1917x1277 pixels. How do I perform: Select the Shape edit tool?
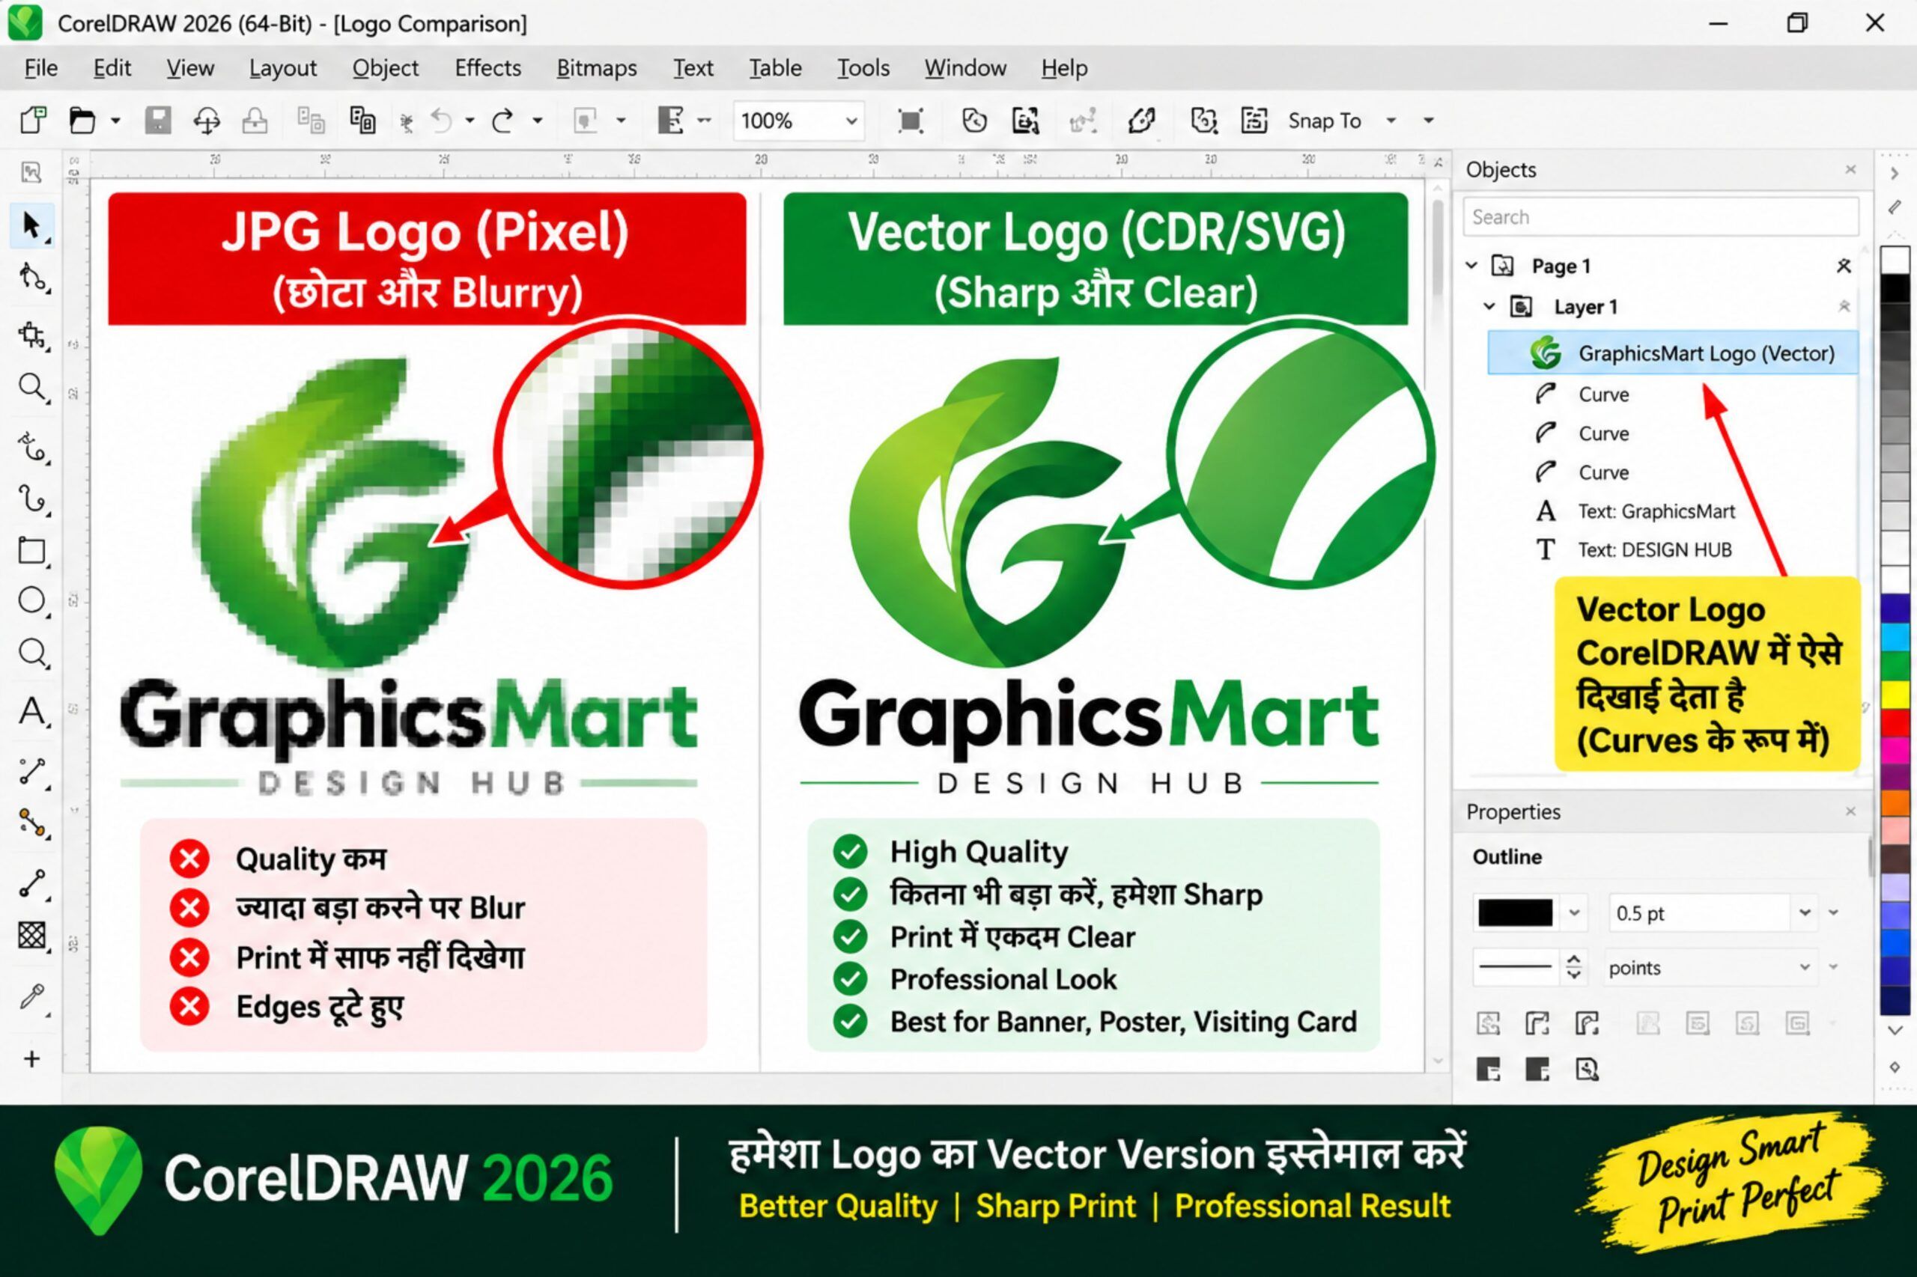point(33,278)
